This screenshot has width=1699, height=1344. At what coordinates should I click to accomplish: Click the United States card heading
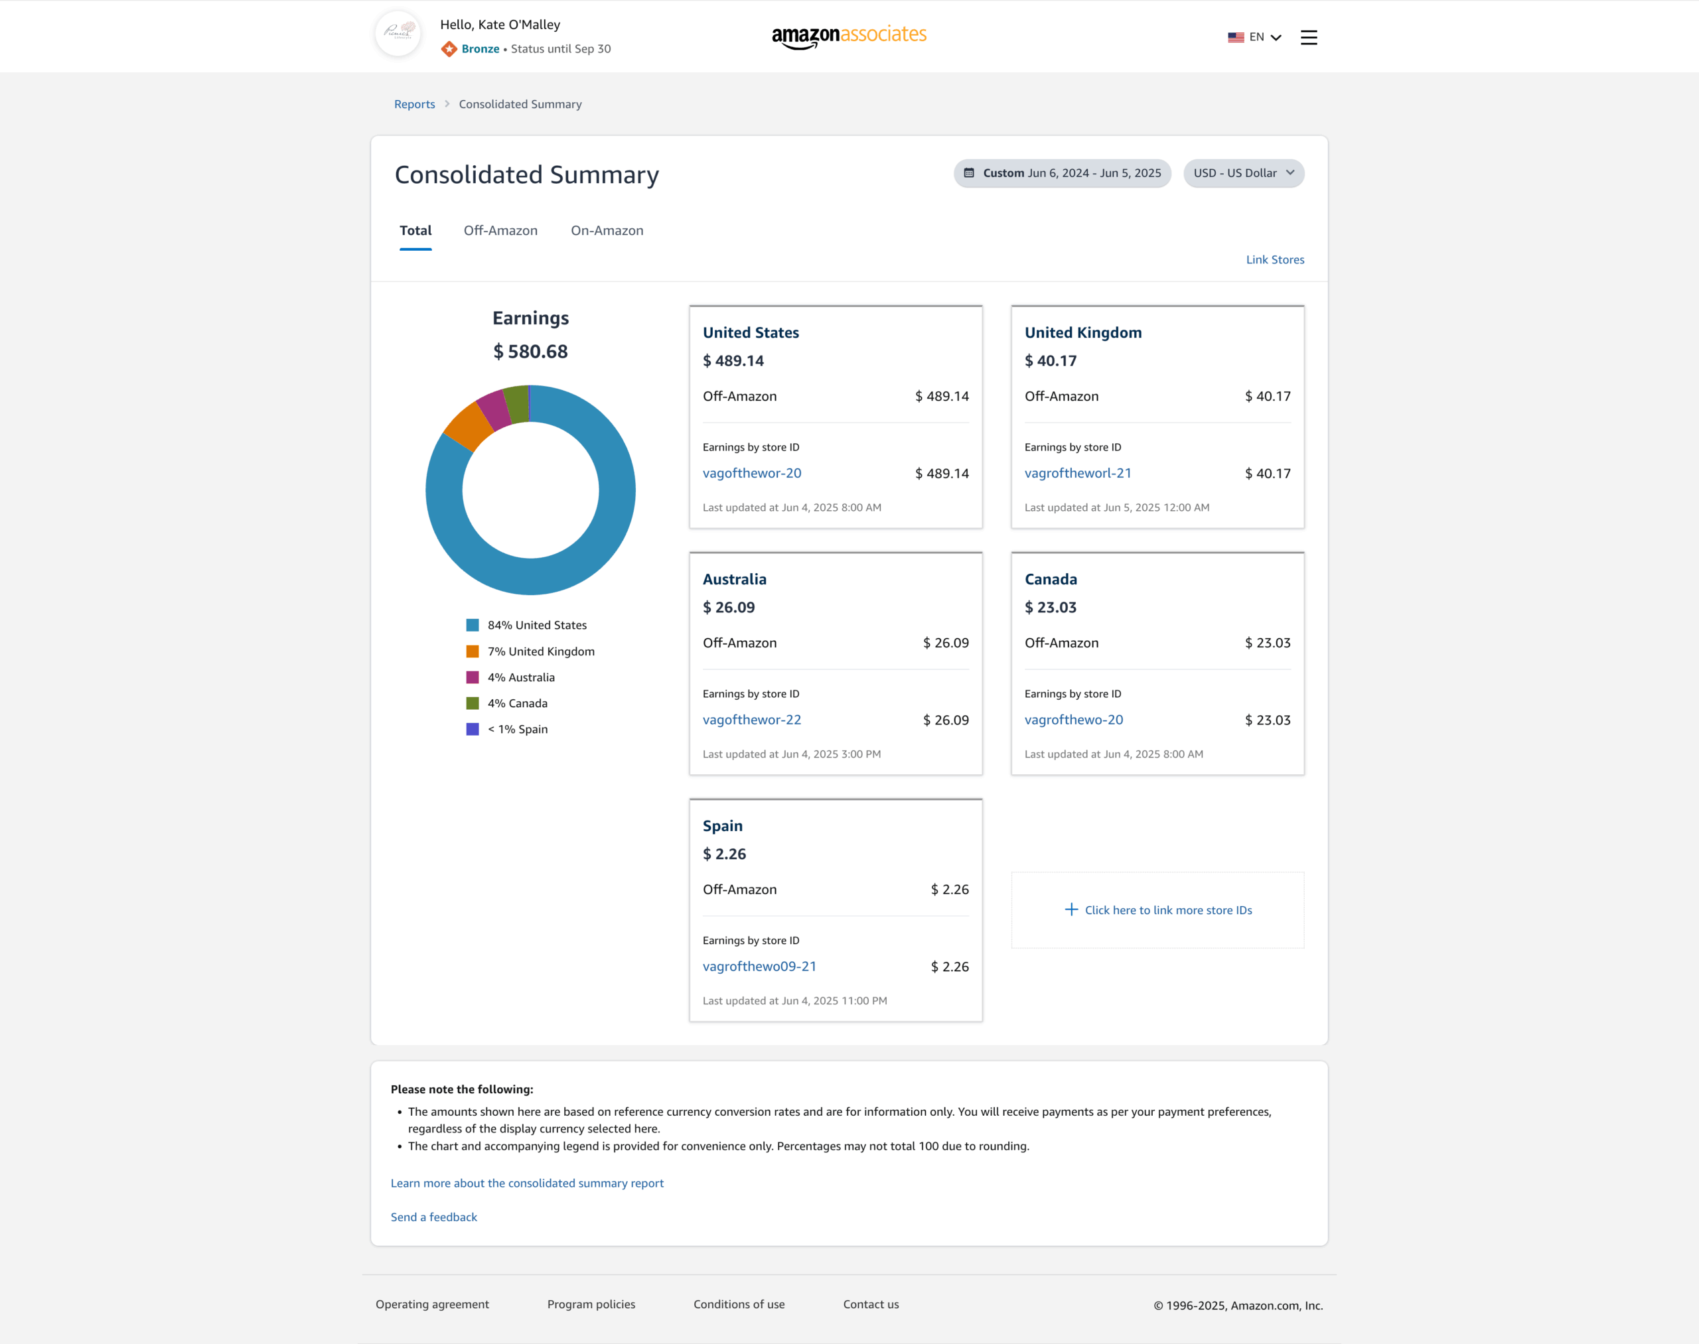(x=751, y=333)
